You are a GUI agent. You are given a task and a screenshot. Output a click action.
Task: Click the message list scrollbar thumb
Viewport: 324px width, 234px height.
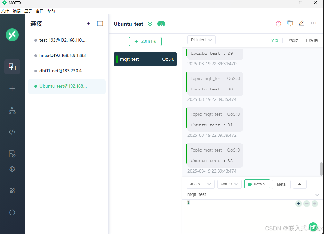click(321, 169)
